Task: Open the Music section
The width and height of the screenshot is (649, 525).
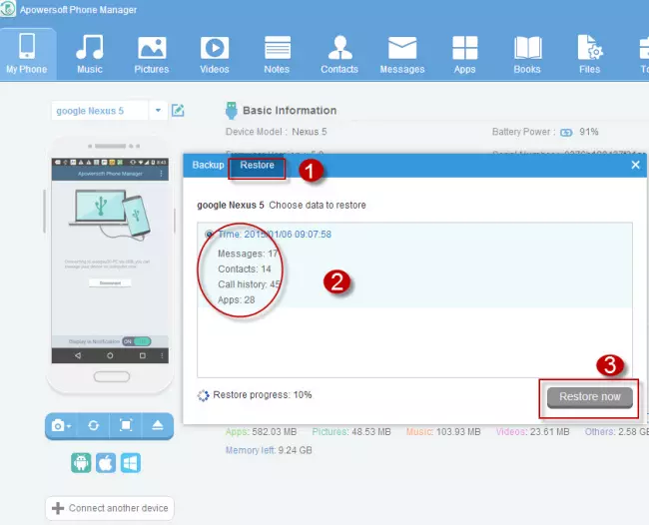Action: (x=90, y=54)
